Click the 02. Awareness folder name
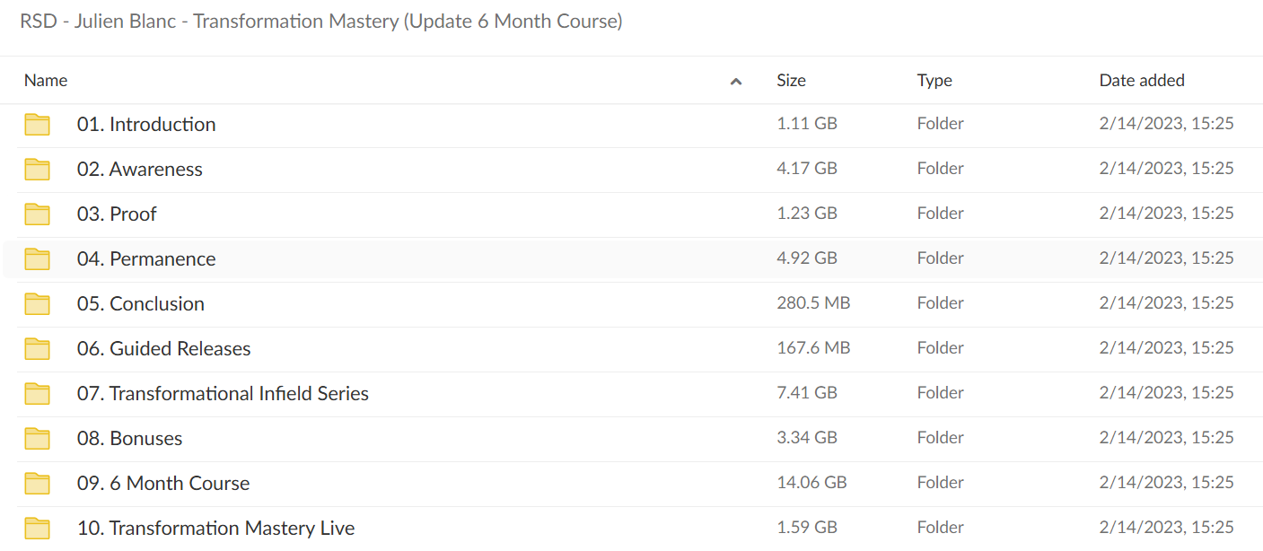This screenshot has height=551, width=1263. (140, 169)
